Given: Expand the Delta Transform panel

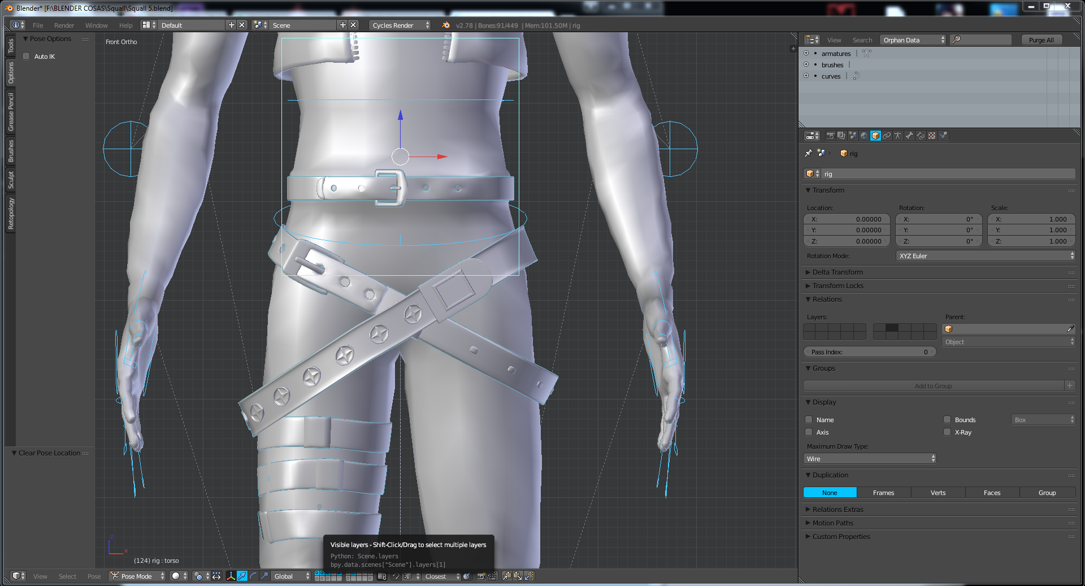Looking at the screenshot, I should point(837,272).
